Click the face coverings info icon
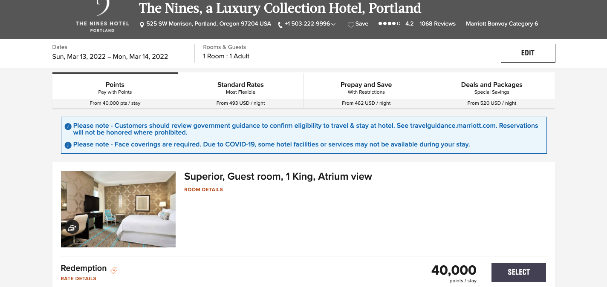Image resolution: width=607 pixels, height=287 pixels. pyautogui.click(x=68, y=145)
